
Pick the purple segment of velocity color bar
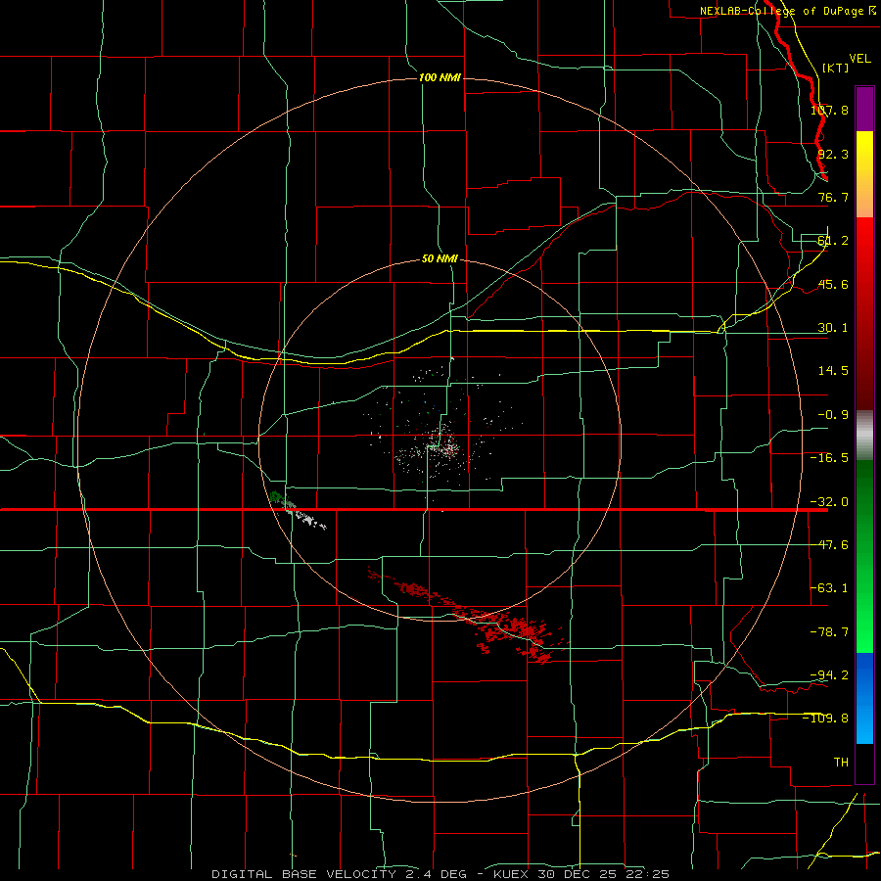click(x=864, y=109)
